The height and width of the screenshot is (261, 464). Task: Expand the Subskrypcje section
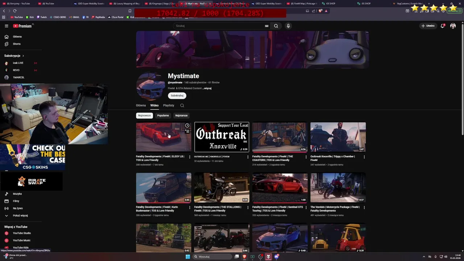(x=14, y=56)
